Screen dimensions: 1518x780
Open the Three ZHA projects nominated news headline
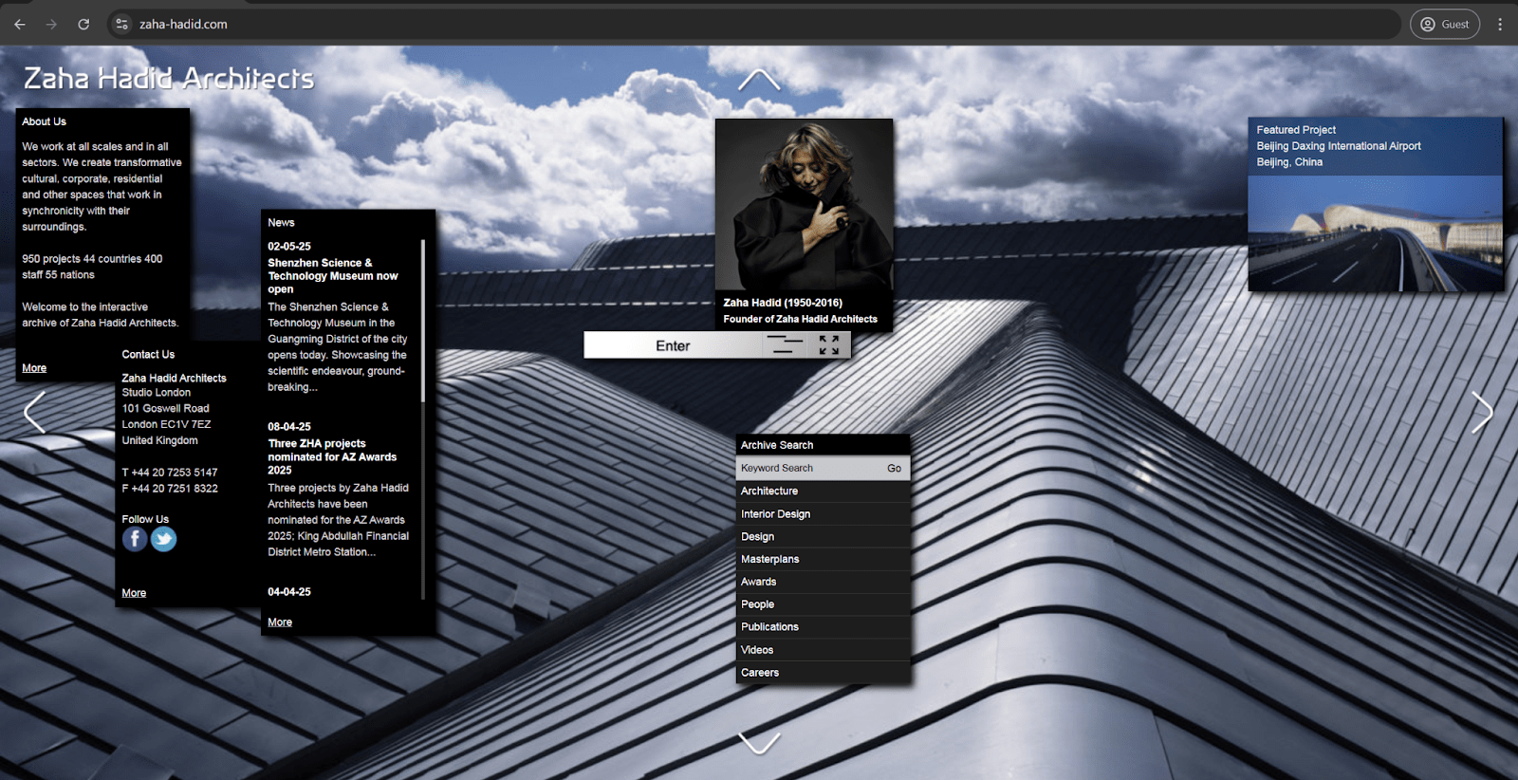click(332, 456)
